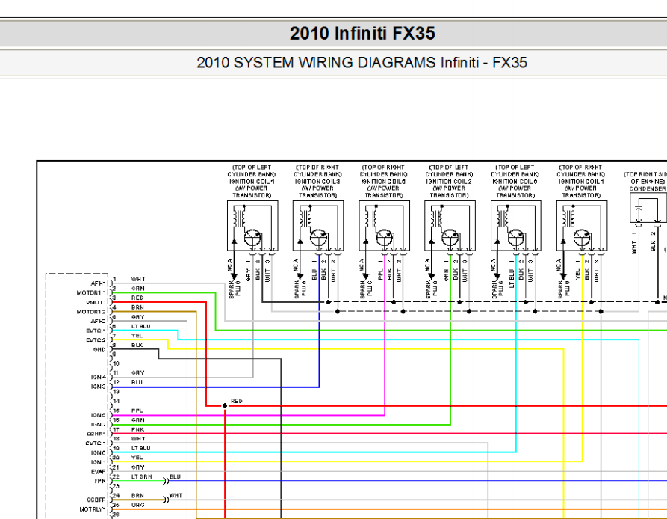The width and height of the screenshot is (667, 519).
Task: Click the red splice junction dot
Action: click(225, 406)
